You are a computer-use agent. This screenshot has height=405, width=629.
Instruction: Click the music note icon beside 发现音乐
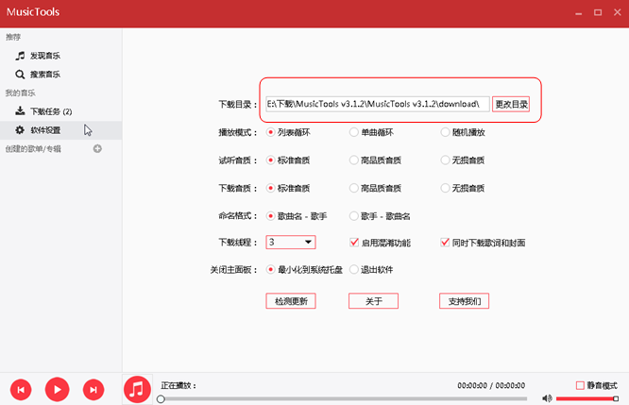pyautogui.click(x=20, y=56)
